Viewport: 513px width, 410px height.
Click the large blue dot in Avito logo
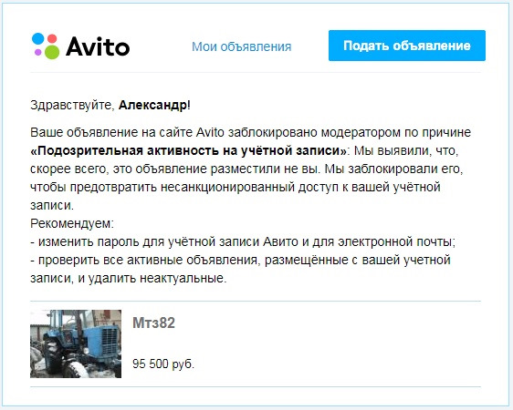click(x=37, y=38)
